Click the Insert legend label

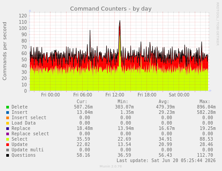point(20,112)
